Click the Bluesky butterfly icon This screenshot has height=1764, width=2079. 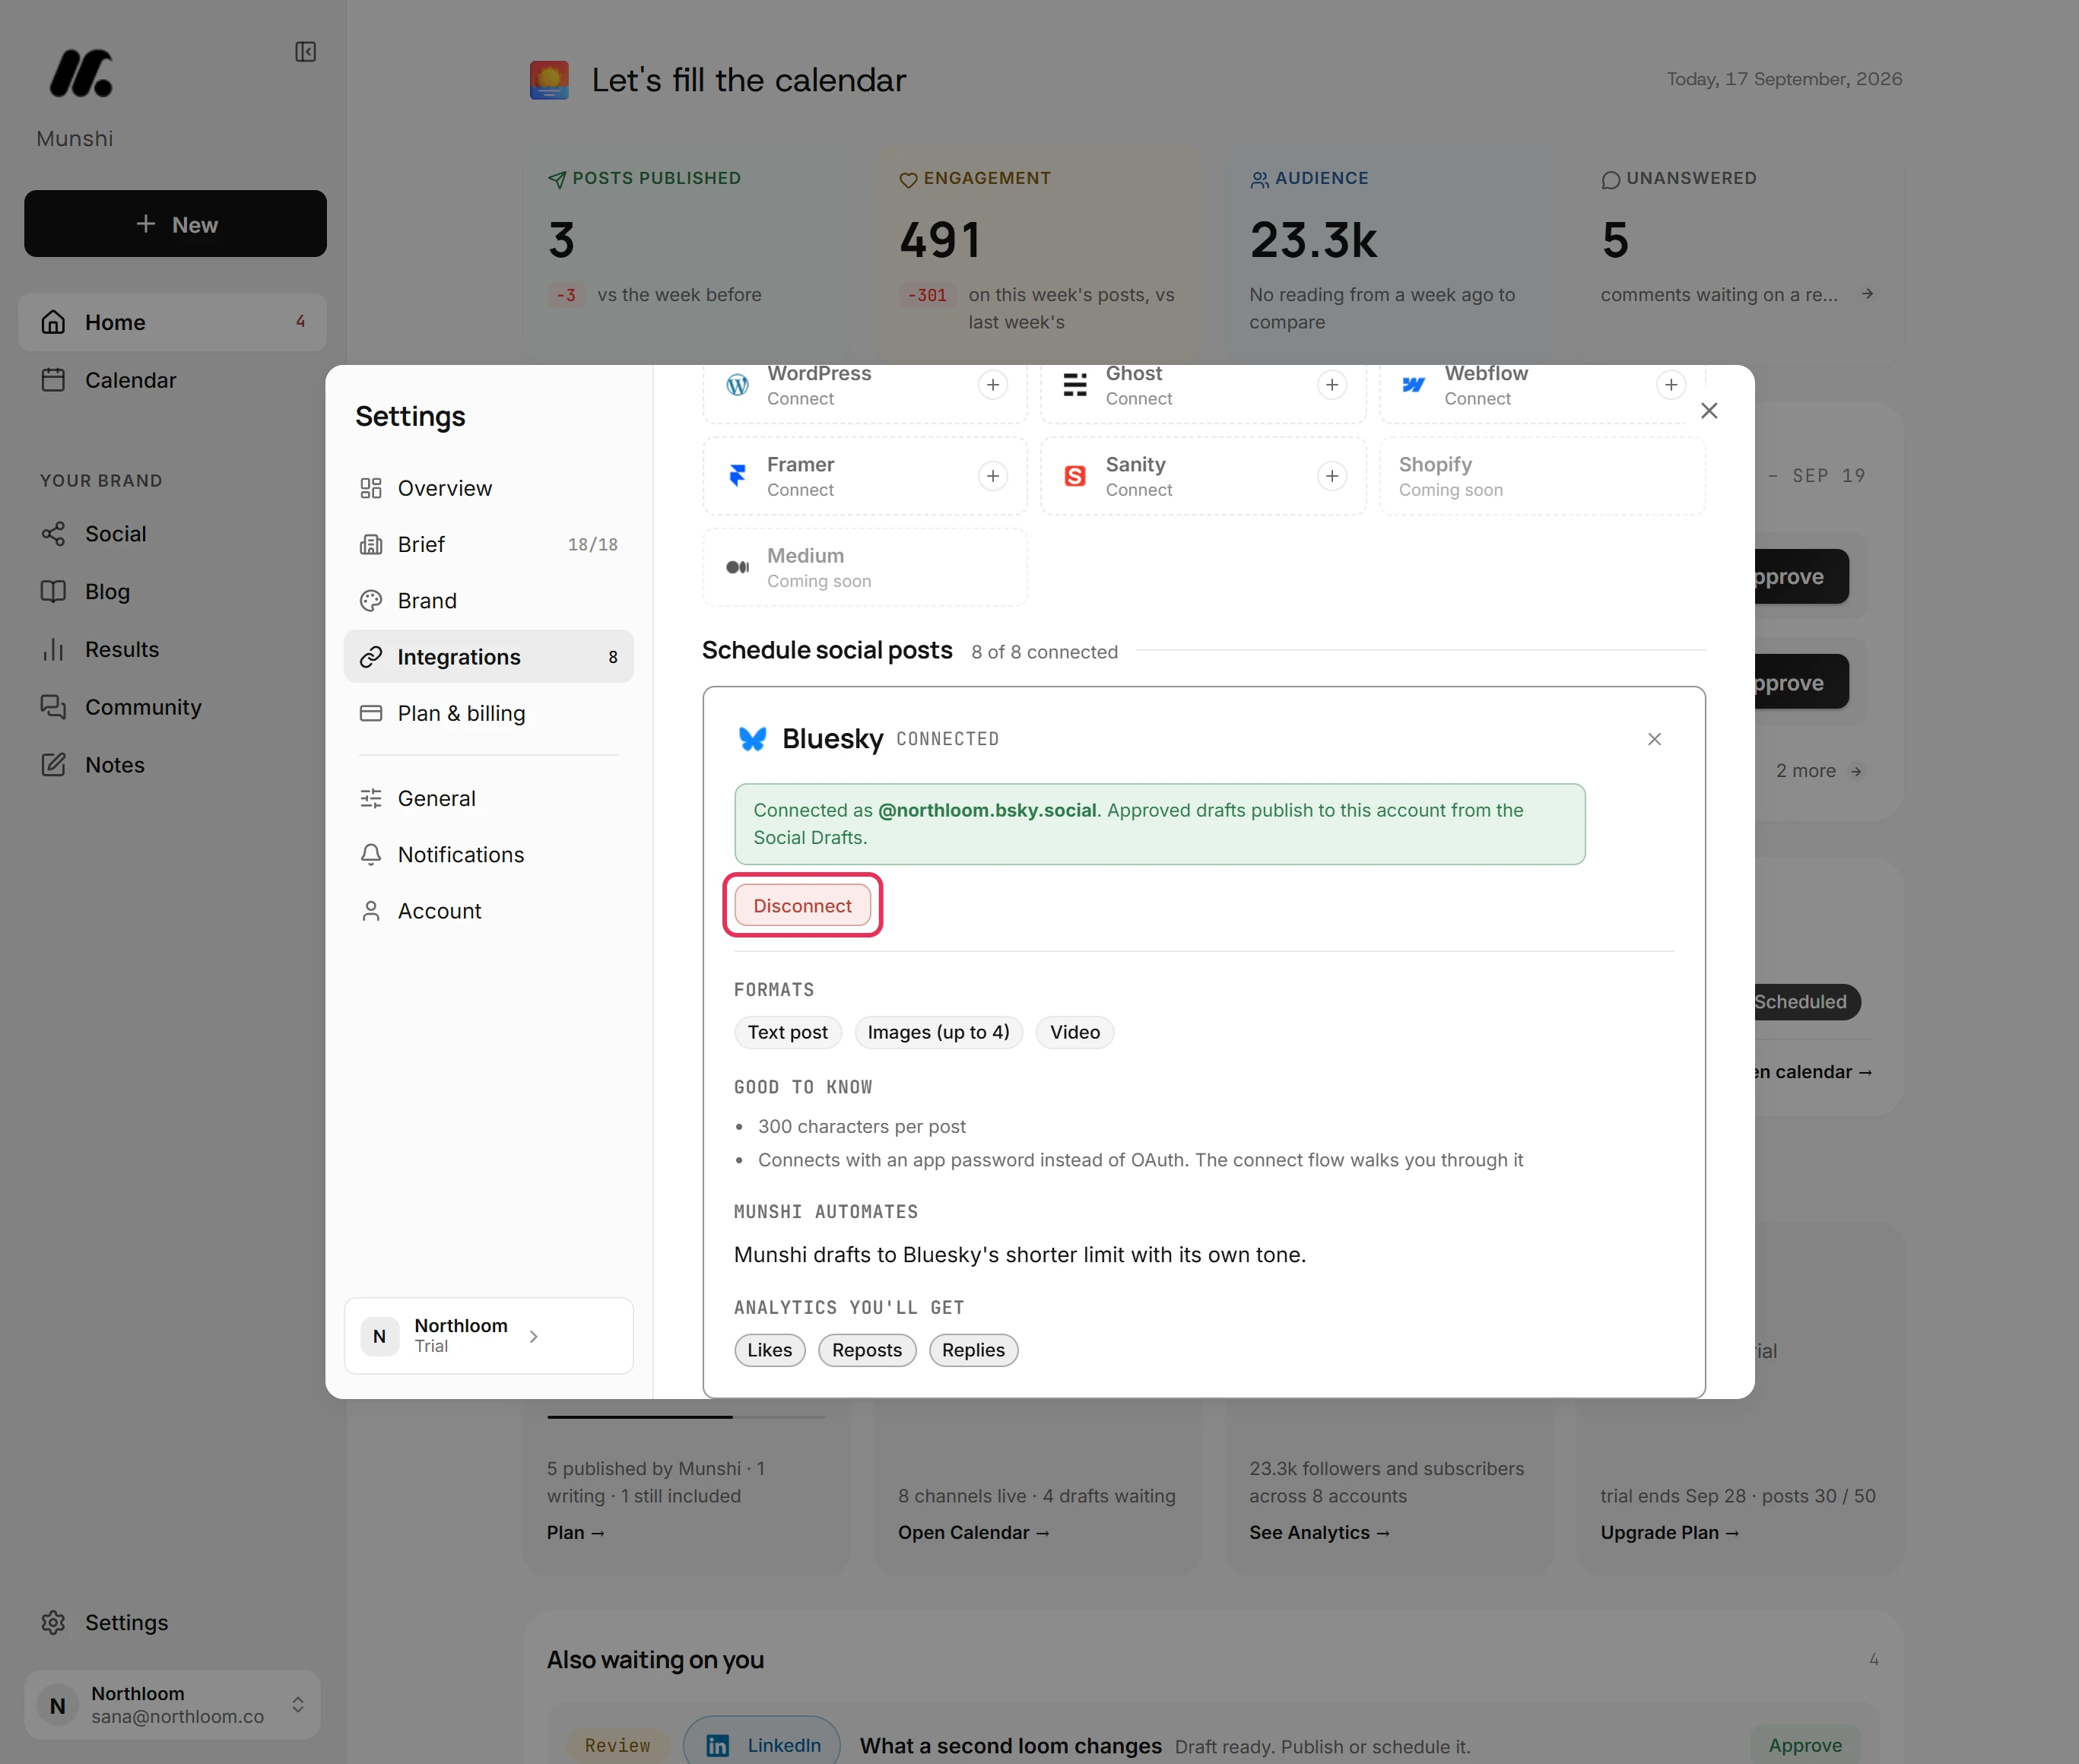coord(752,739)
